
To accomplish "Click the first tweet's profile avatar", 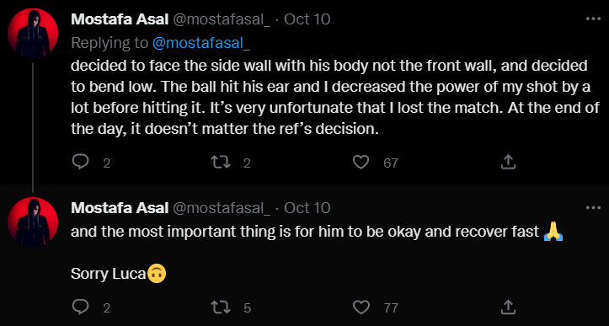I will 33,34.
